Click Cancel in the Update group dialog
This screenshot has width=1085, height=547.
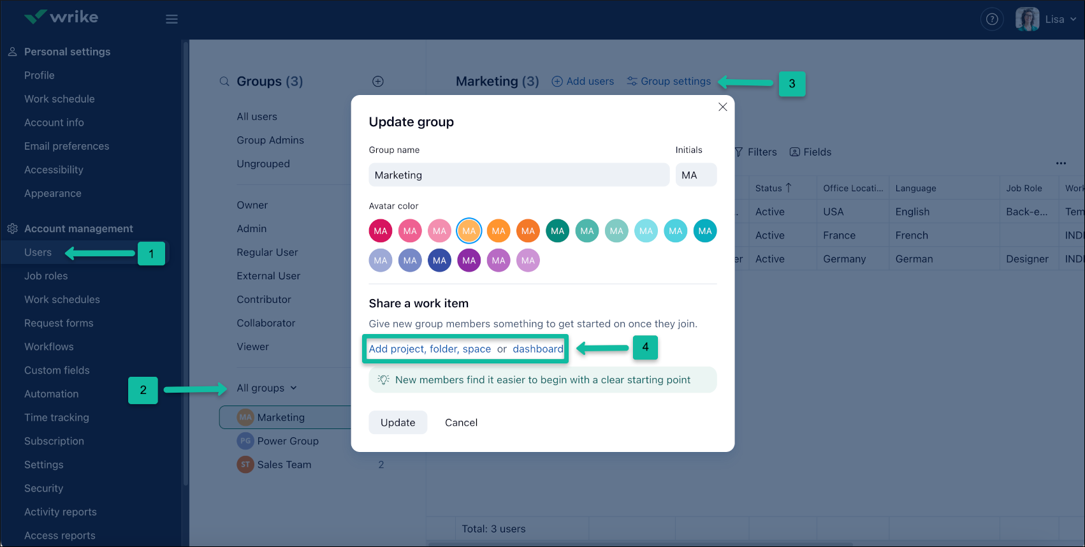pos(461,423)
